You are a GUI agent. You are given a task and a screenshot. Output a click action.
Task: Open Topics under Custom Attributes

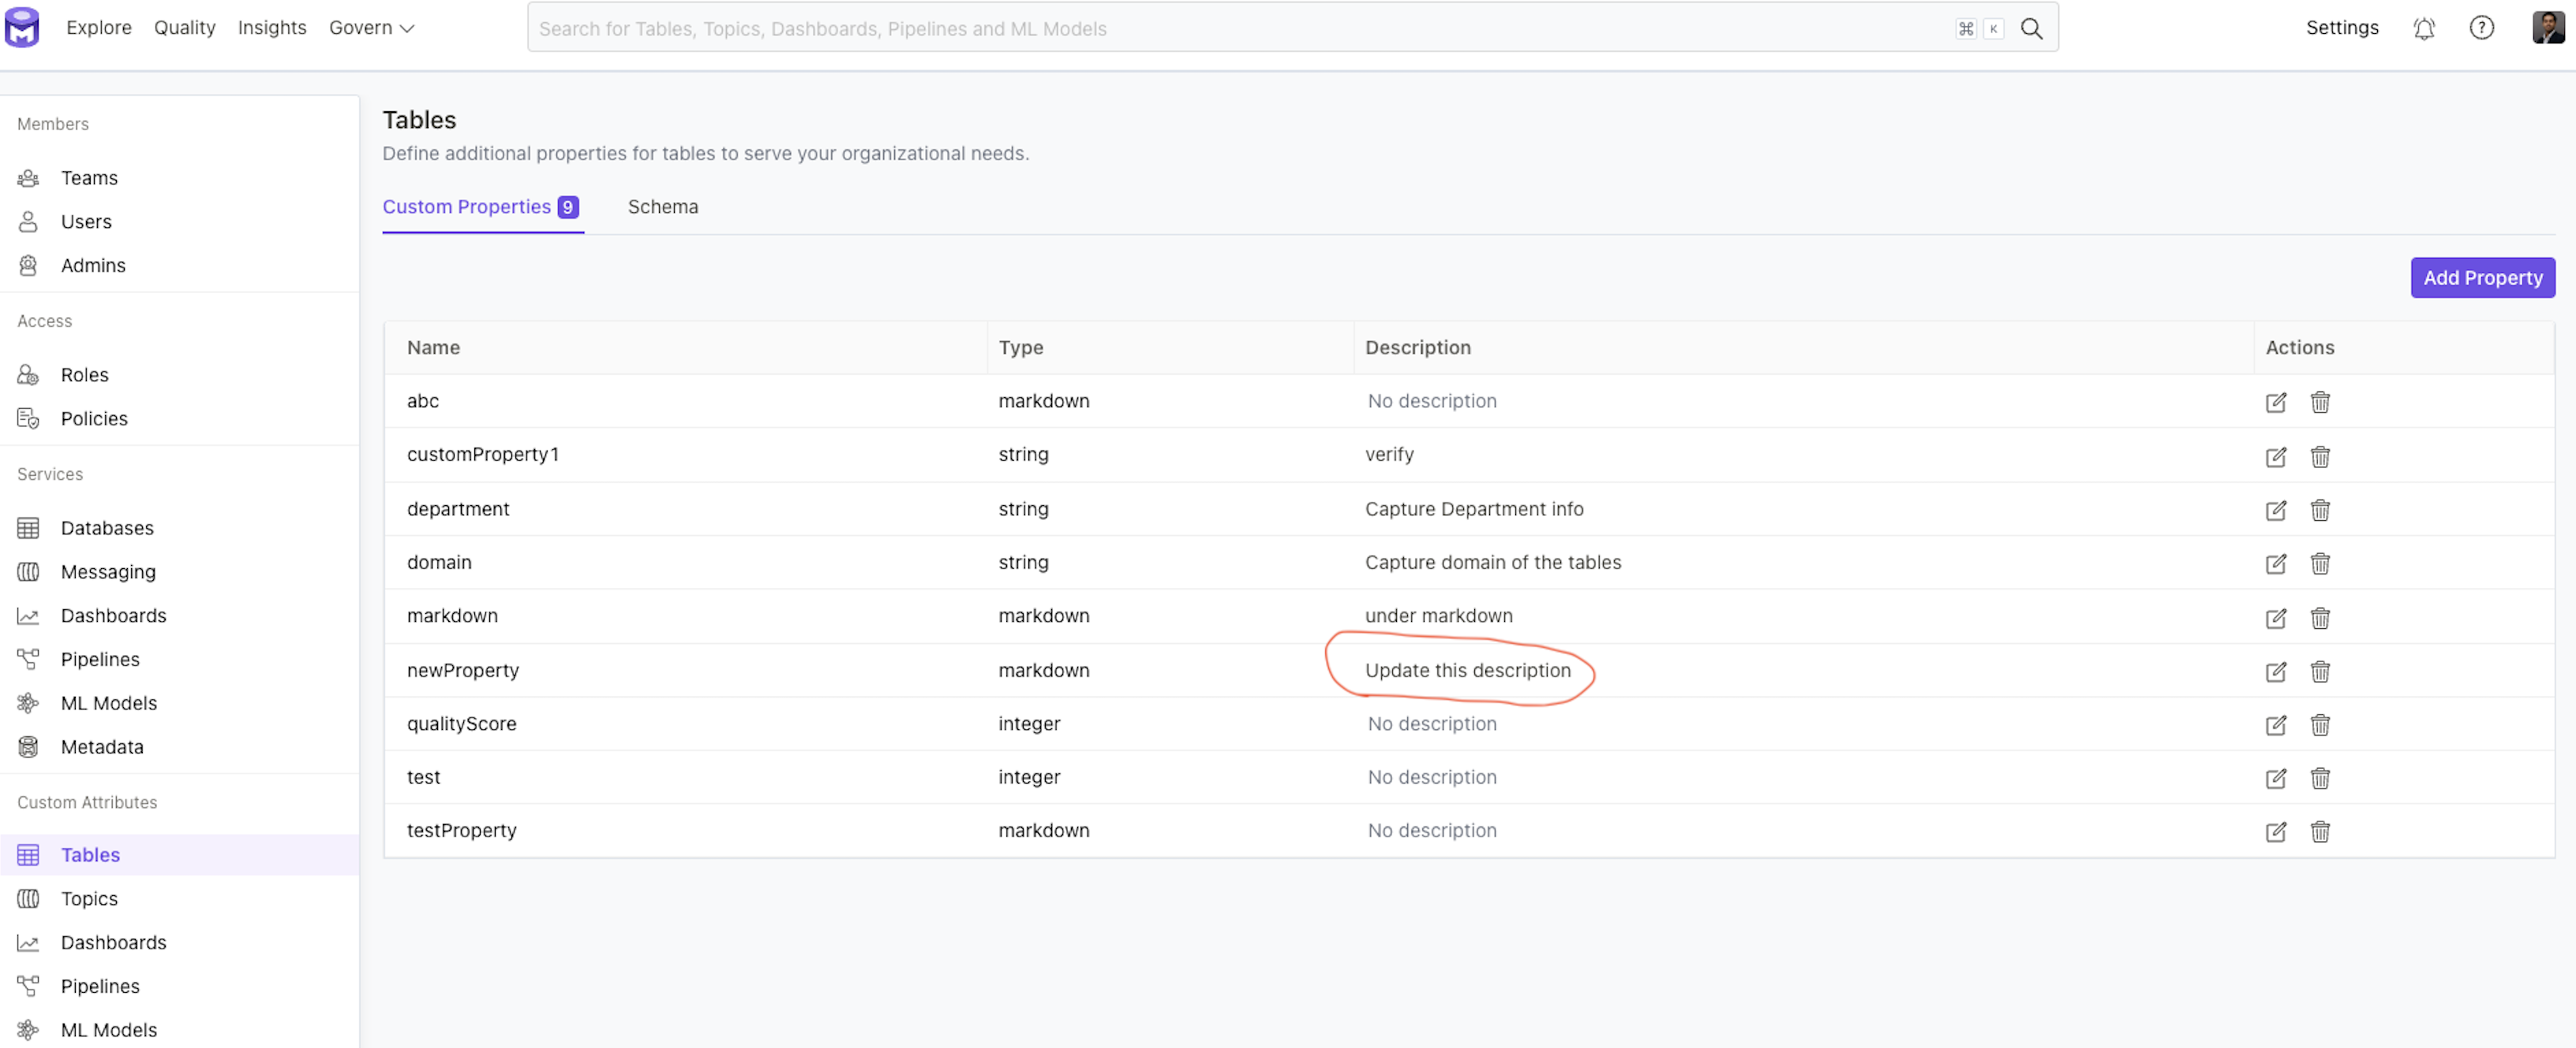(89, 899)
